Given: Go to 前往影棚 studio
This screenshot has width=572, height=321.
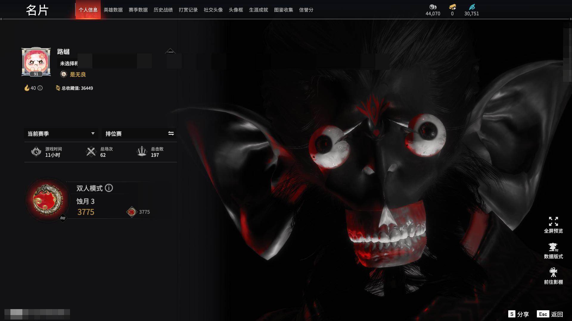Looking at the screenshot, I should point(553,276).
